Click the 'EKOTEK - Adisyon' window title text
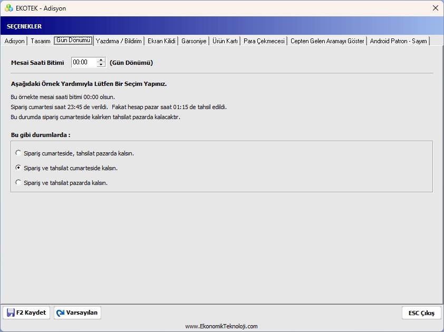444x332 pixels. (x=41, y=8)
